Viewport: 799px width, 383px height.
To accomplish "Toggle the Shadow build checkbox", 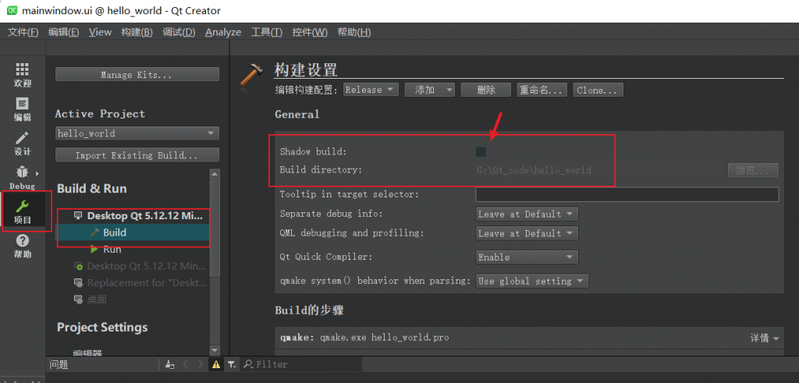I will coord(481,151).
